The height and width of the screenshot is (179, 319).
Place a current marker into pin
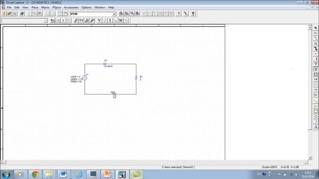click(87, 20)
